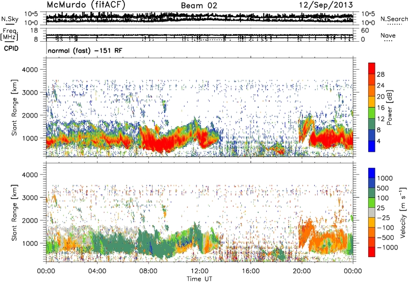
Task: Click the 60 tick on the Nave axis
Action: click(365, 31)
